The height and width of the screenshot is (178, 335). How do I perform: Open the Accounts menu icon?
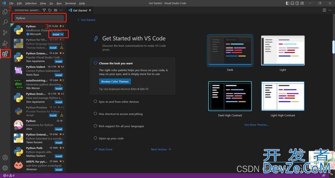(x=5, y=157)
